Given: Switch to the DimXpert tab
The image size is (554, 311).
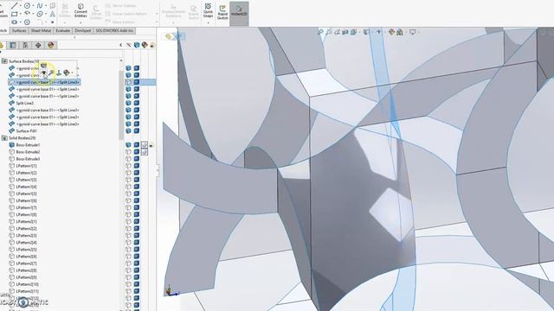Looking at the screenshot, I should [83, 31].
